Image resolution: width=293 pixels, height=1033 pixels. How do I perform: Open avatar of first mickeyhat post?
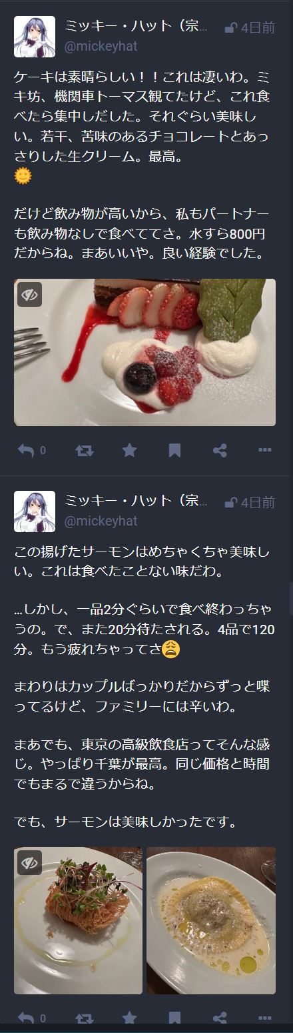[35, 37]
